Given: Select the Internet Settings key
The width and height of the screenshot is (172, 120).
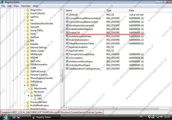Looking at the screenshot, I should tap(38, 47).
